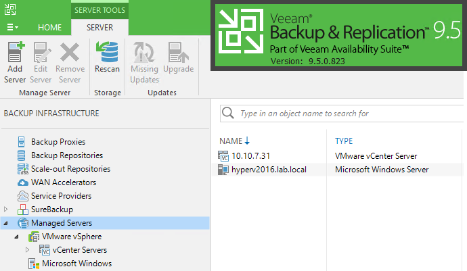The width and height of the screenshot is (467, 271).
Task: Collapse the VMware vSphere tree node
Action: click(16, 237)
